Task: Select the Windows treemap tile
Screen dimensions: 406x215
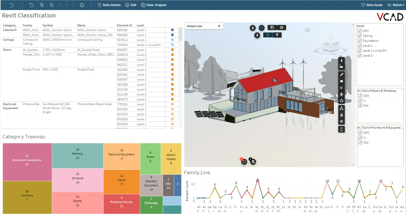Action: click(78, 180)
